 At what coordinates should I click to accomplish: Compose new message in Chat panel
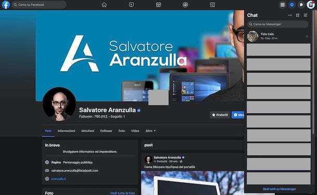pos(306,15)
